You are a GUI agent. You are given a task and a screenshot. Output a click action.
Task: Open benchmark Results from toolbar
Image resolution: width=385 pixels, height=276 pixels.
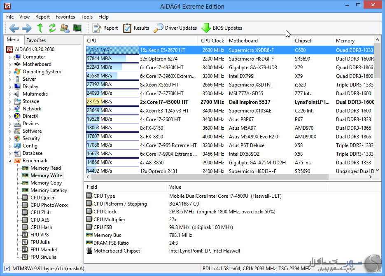click(x=136, y=28)
